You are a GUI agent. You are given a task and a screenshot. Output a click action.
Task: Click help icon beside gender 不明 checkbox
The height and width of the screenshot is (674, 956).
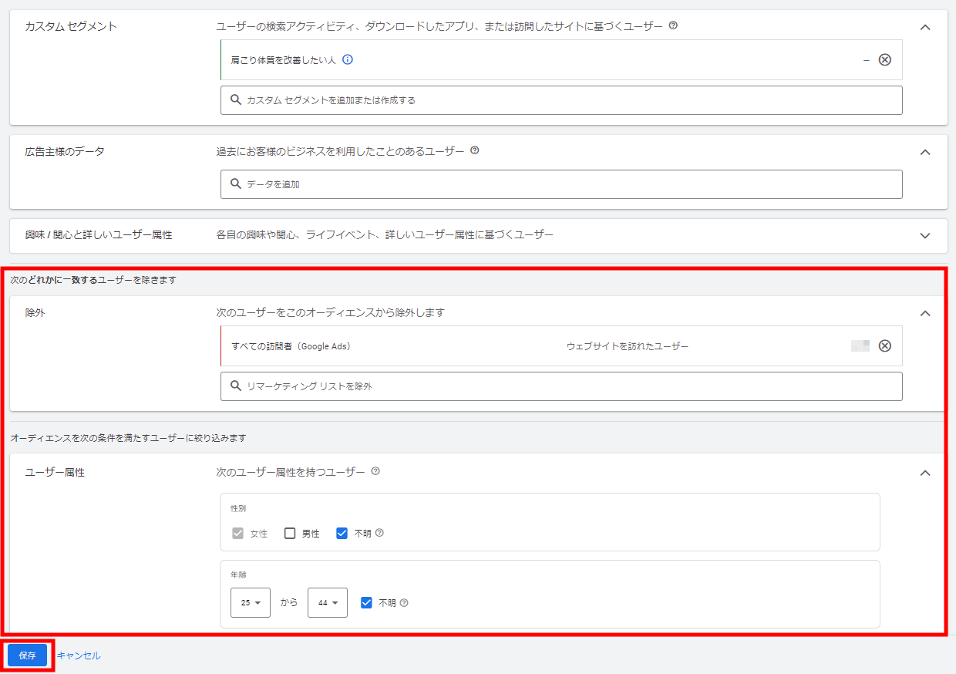[379, 533]
